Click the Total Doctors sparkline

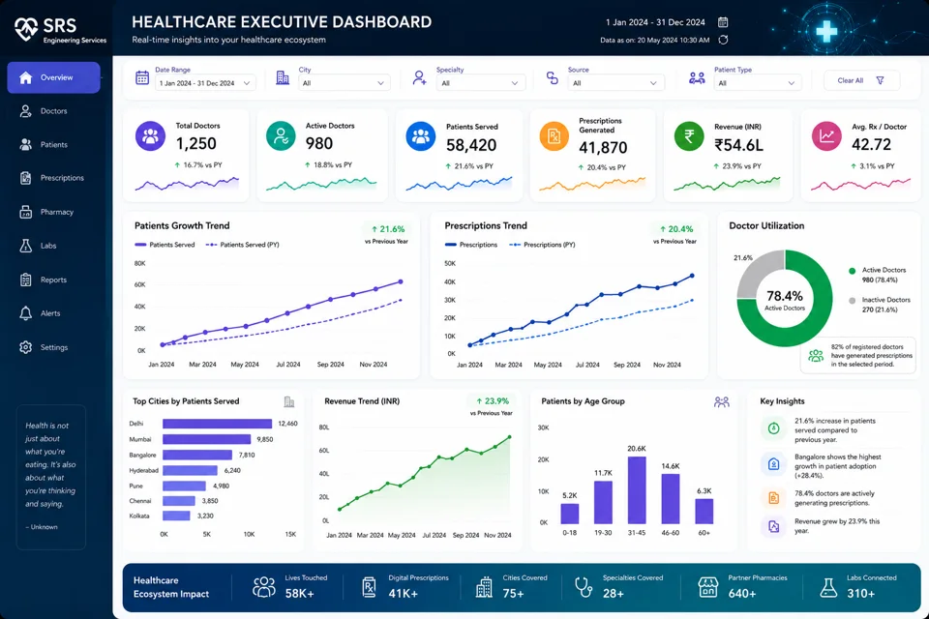pyautogui.click(x=187, y=184)
